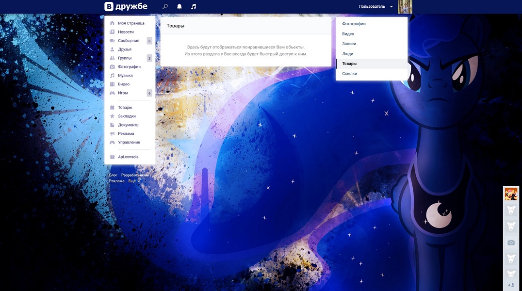Open Управление in left menu
Viewport: 522px width, 291px height.
pyautogui.click(x=130, y=142)
